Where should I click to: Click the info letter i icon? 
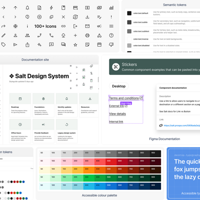[x=27, y=26]
